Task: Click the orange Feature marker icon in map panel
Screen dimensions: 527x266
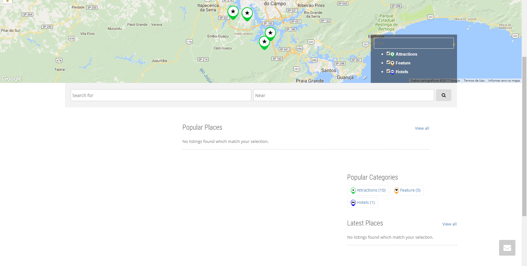Action: tap(392, 63)
